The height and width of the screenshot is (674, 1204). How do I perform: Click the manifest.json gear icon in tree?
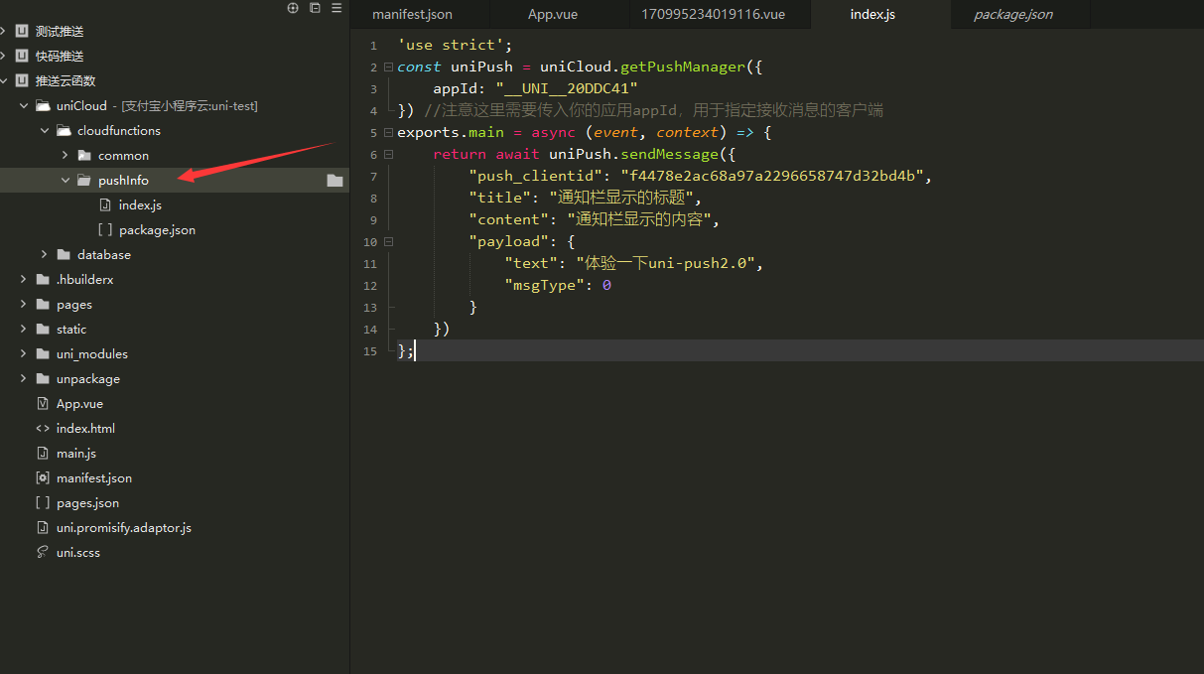(x=43, y=478)
